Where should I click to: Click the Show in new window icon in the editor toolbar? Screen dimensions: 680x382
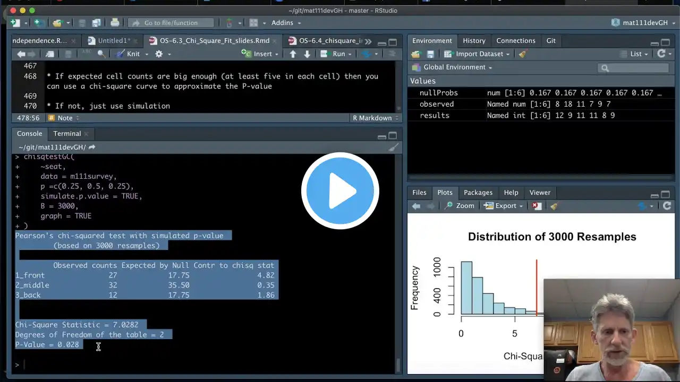tap(49, 54)
